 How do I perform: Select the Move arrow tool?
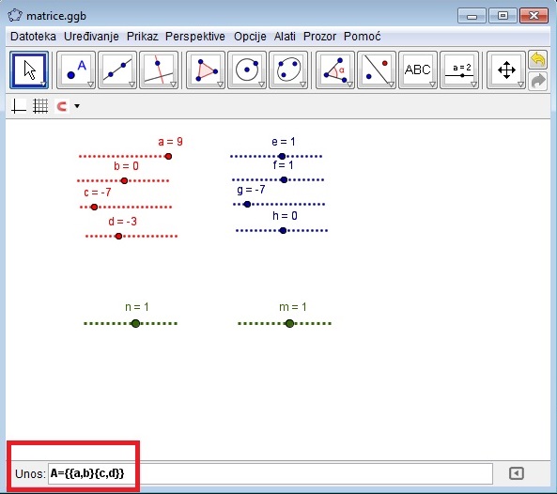pyautogui.click(x=29, y=69)
